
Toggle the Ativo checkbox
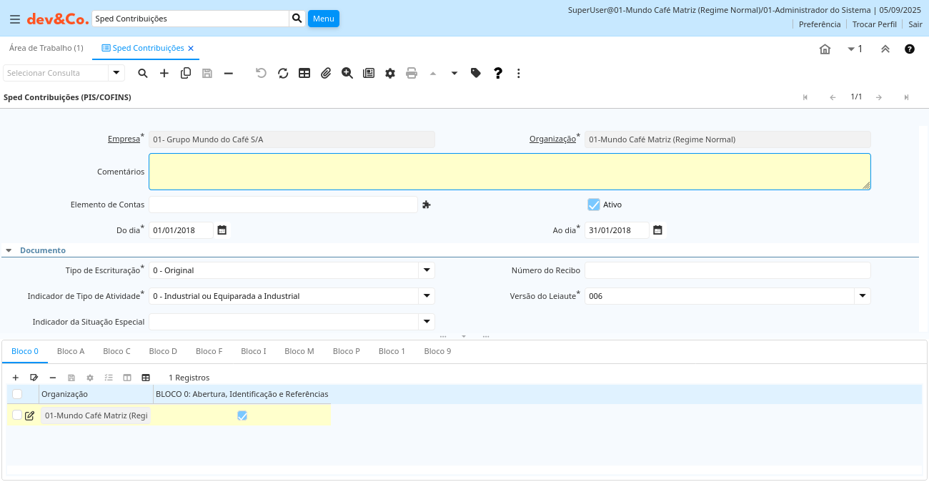594,205
